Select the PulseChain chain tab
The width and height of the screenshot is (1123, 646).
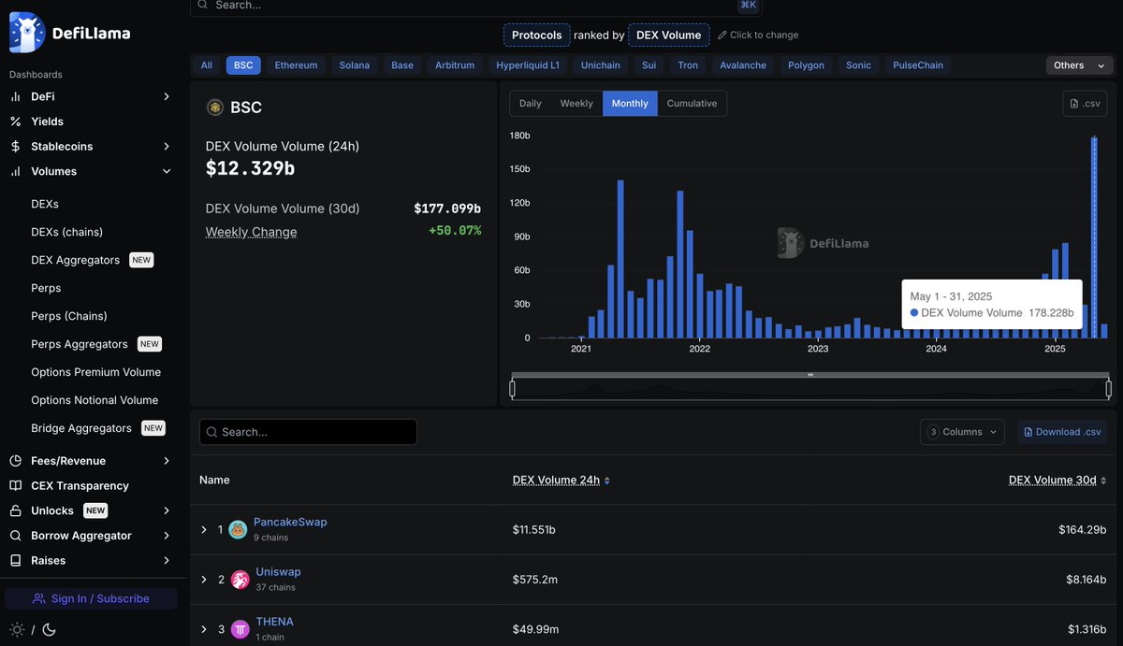[918, 65]
